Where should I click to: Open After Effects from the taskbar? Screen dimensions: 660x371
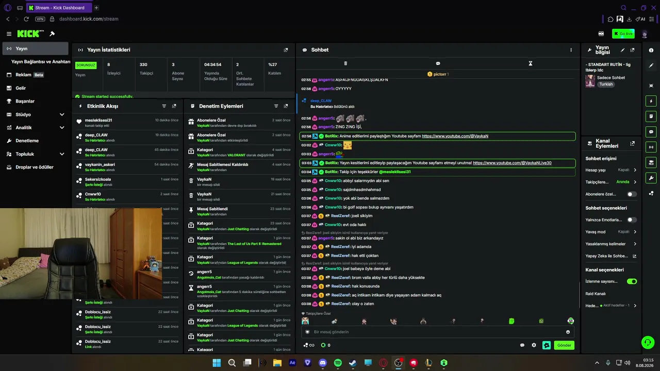292,363
